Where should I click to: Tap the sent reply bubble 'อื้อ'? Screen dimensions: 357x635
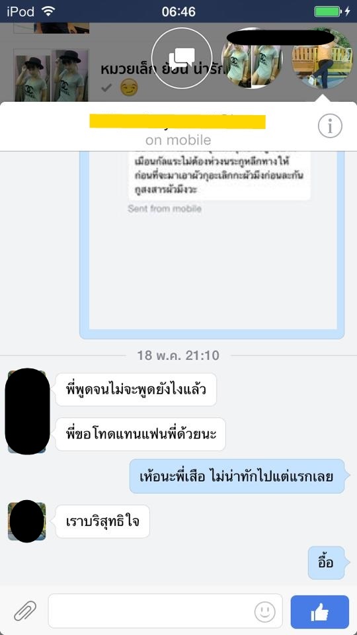click(326, 563)
